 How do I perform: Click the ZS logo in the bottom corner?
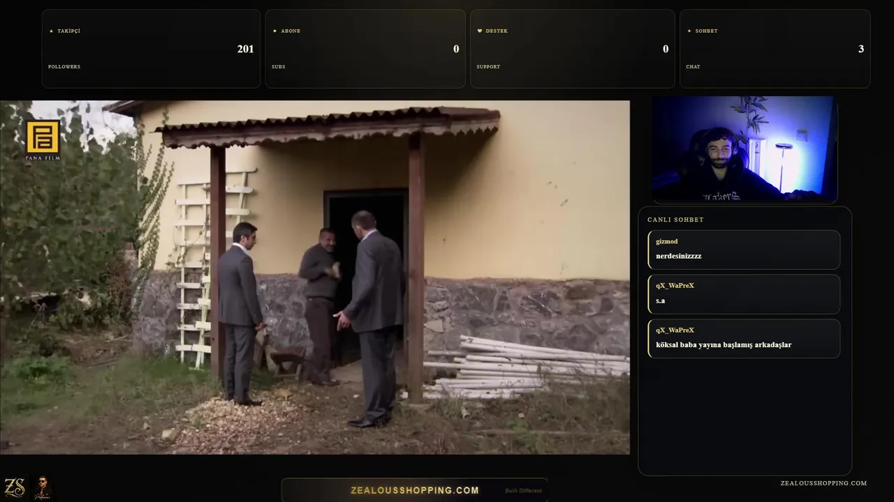[x=15, y=487]
